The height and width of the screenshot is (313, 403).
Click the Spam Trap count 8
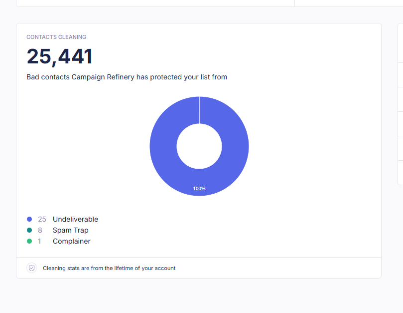click(40, 230)
